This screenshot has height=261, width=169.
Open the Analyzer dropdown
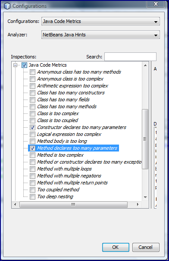[x=100, y=35]
